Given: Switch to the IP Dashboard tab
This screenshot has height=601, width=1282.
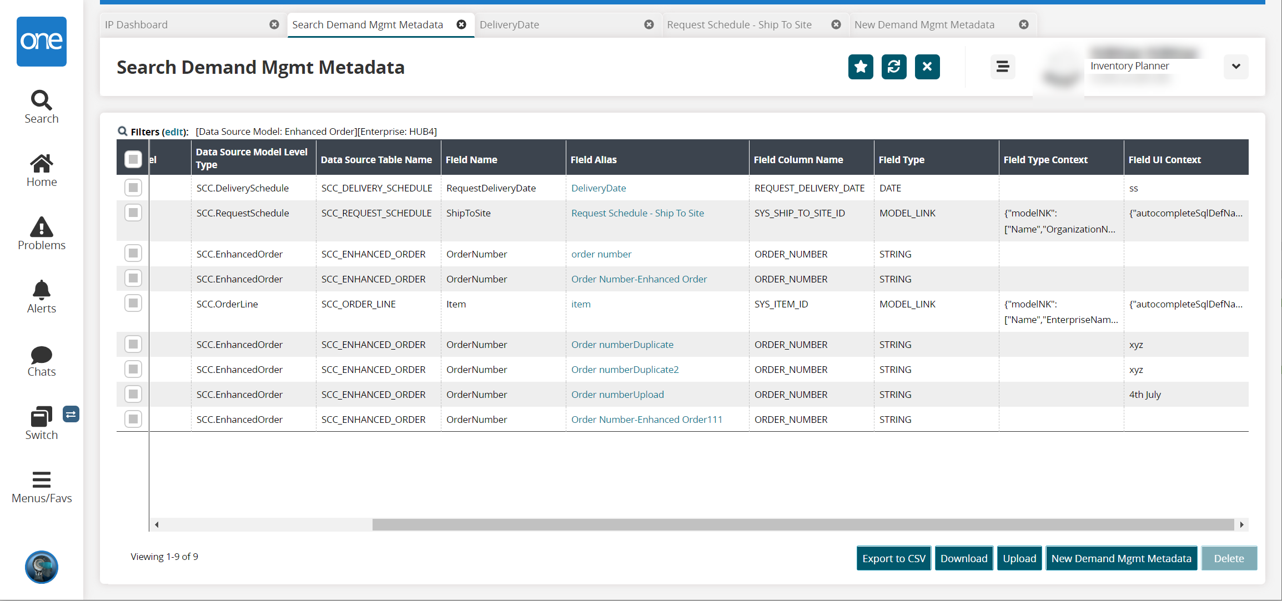Looking at the screenshot, I should coord(137,24).
